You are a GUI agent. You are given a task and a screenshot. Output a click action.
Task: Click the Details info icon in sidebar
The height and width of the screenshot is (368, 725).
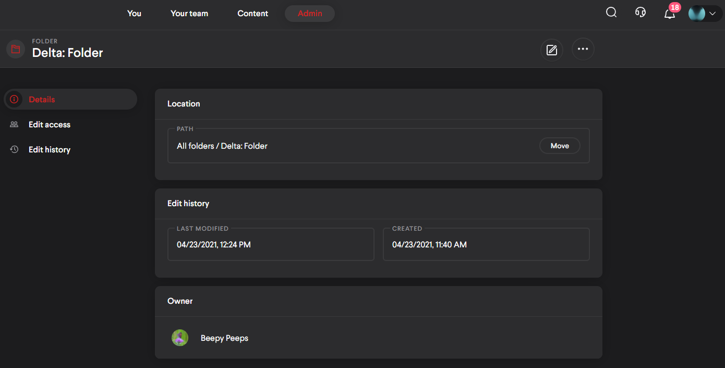(x=14, y=99)
